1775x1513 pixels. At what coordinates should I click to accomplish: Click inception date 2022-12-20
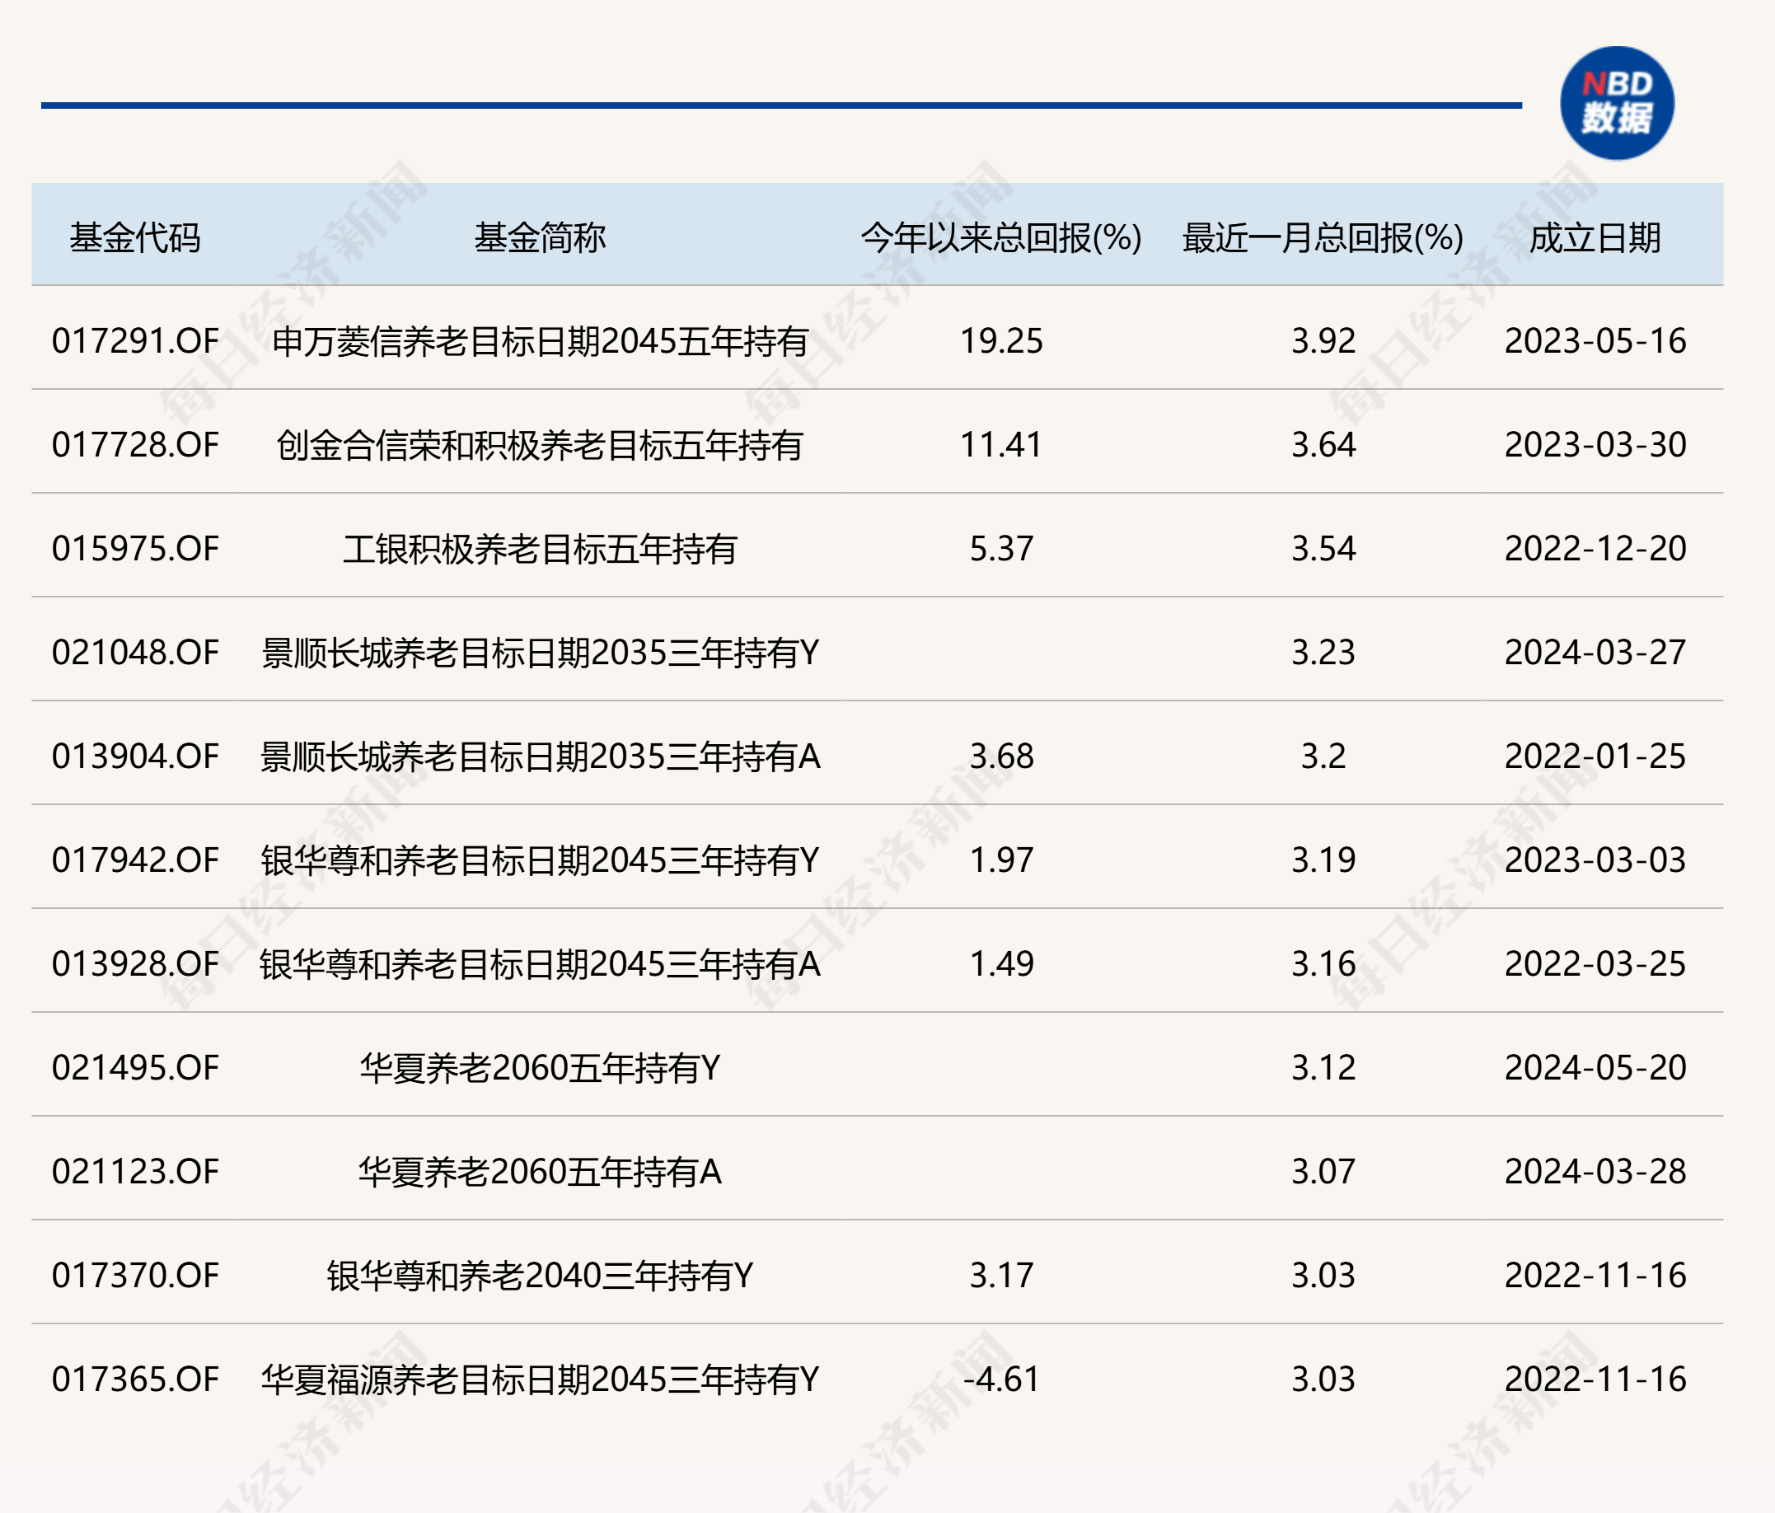1595,548
